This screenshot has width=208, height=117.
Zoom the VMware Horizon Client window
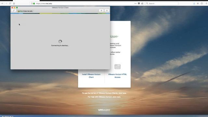point(17,8)
